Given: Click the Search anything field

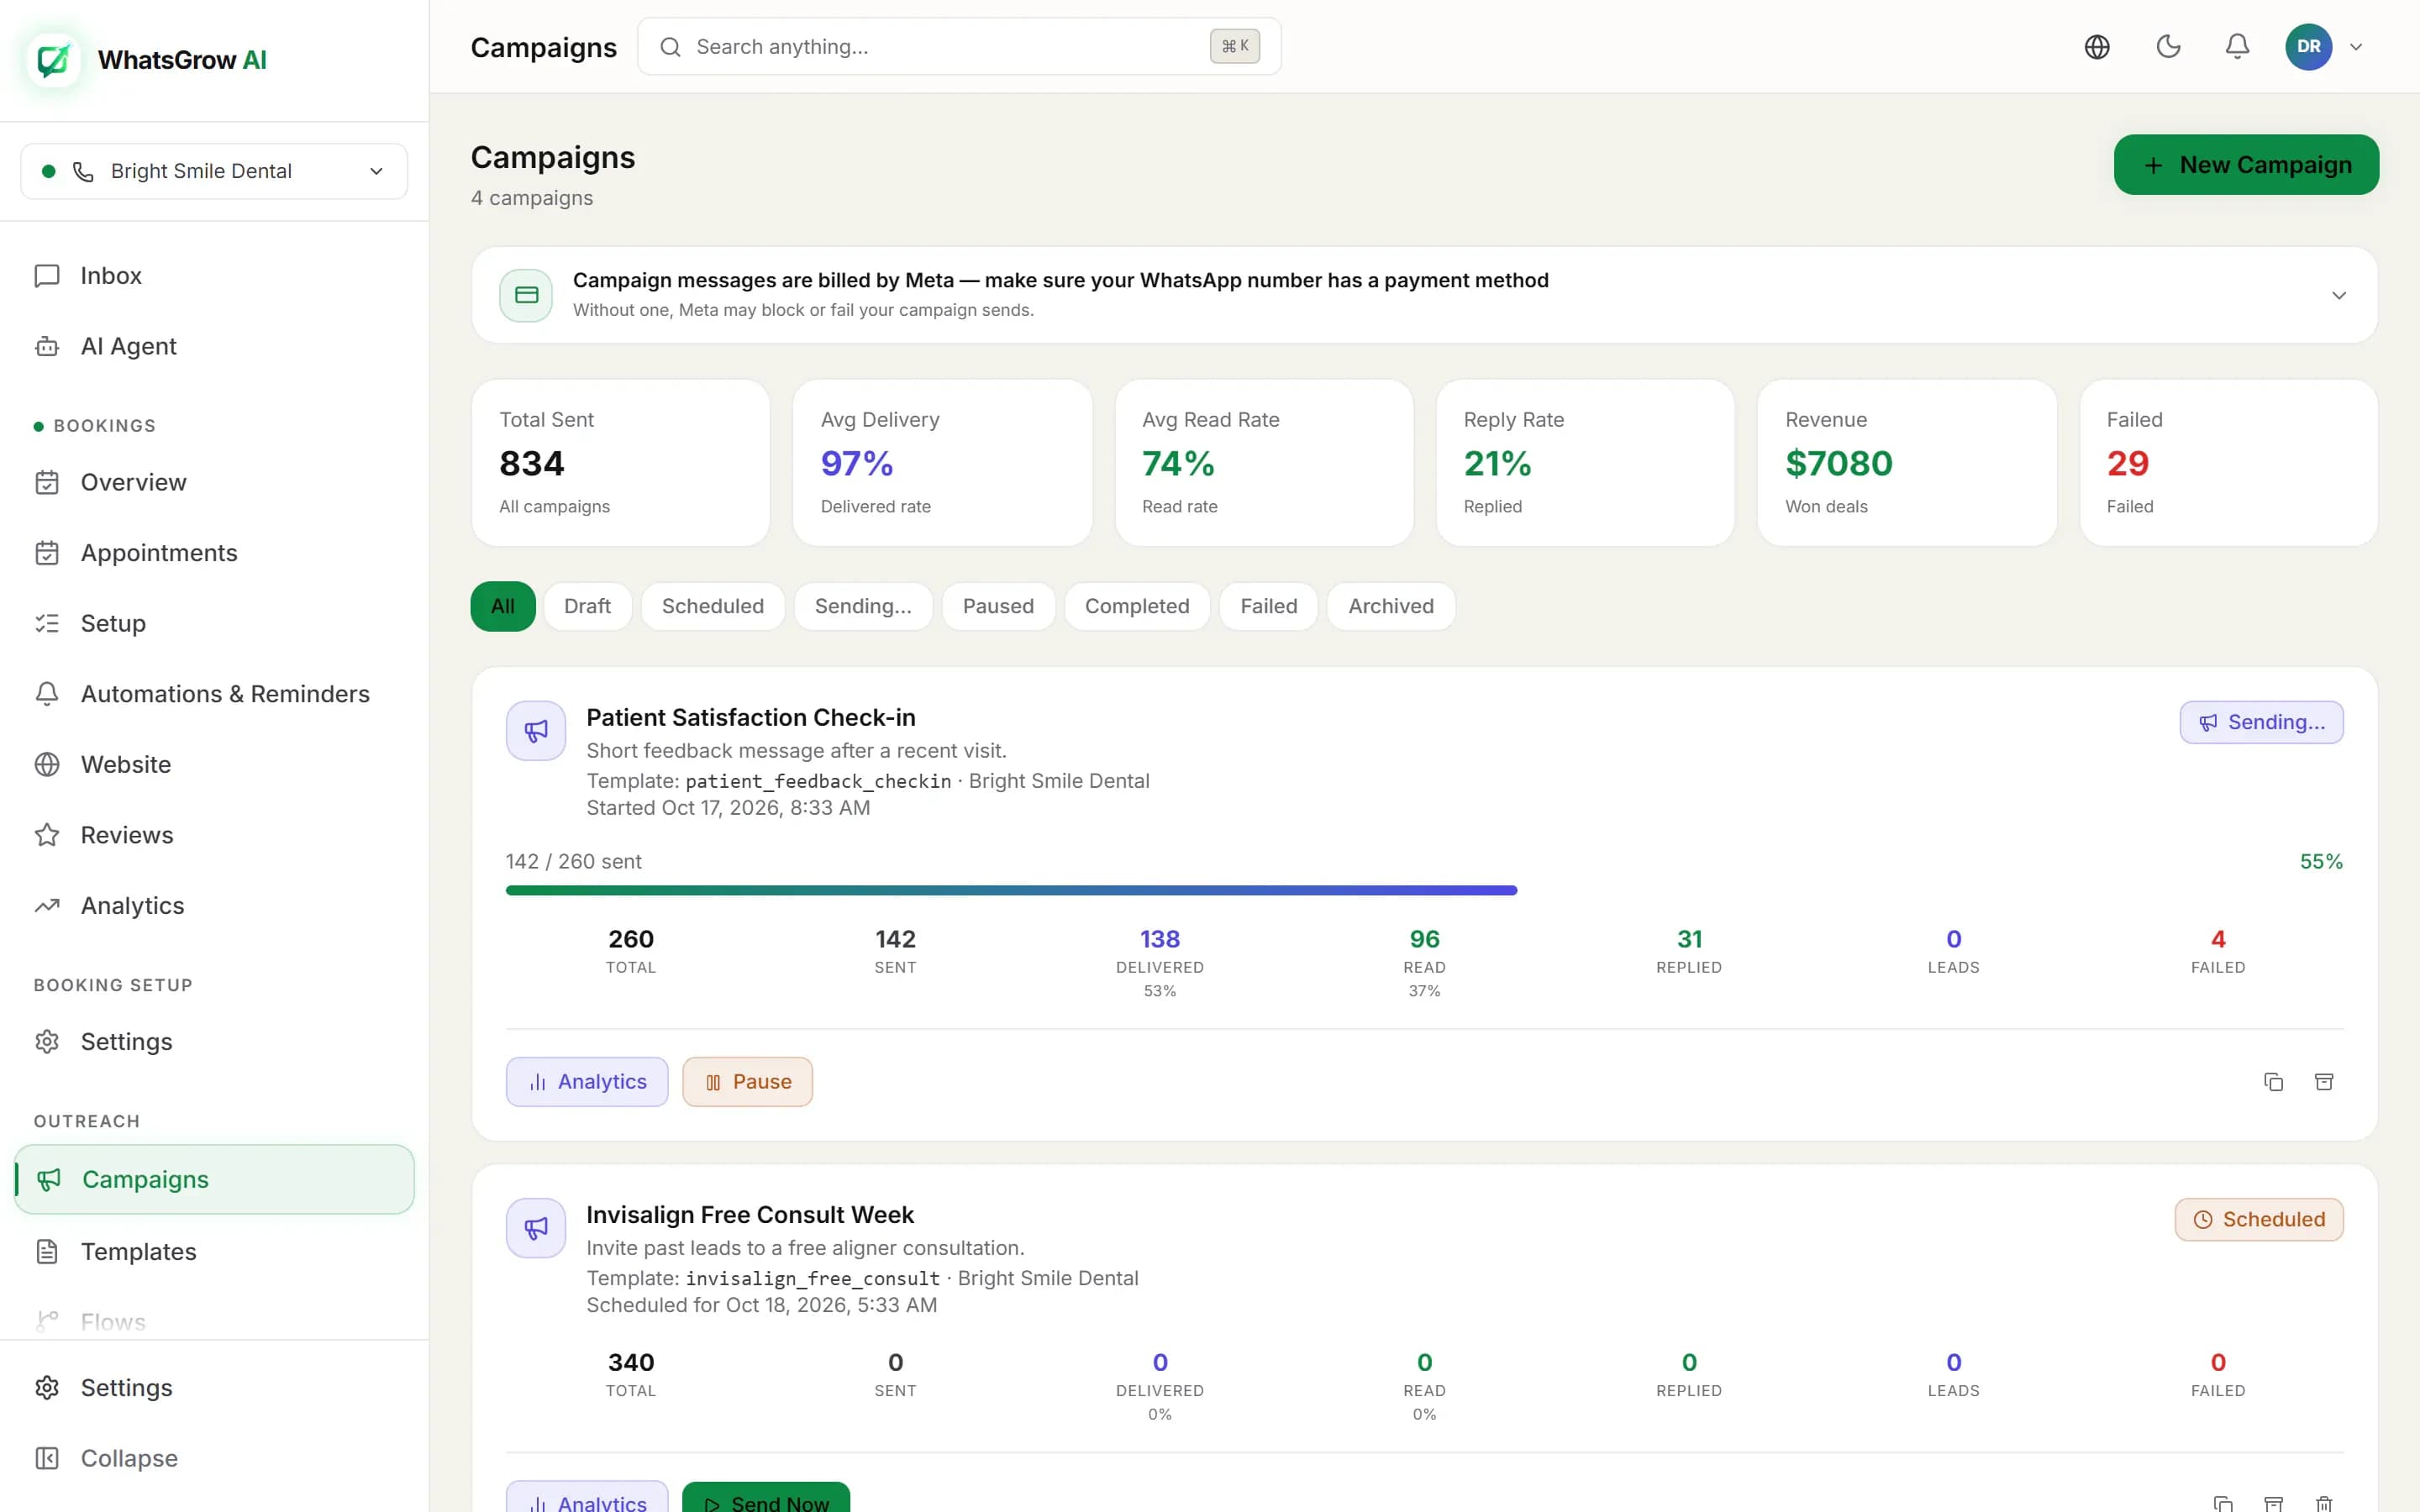Looking at the screenshot, I should click(959, 47).
